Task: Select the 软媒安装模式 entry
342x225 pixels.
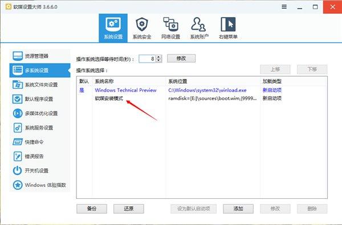Action: [109, 98]
